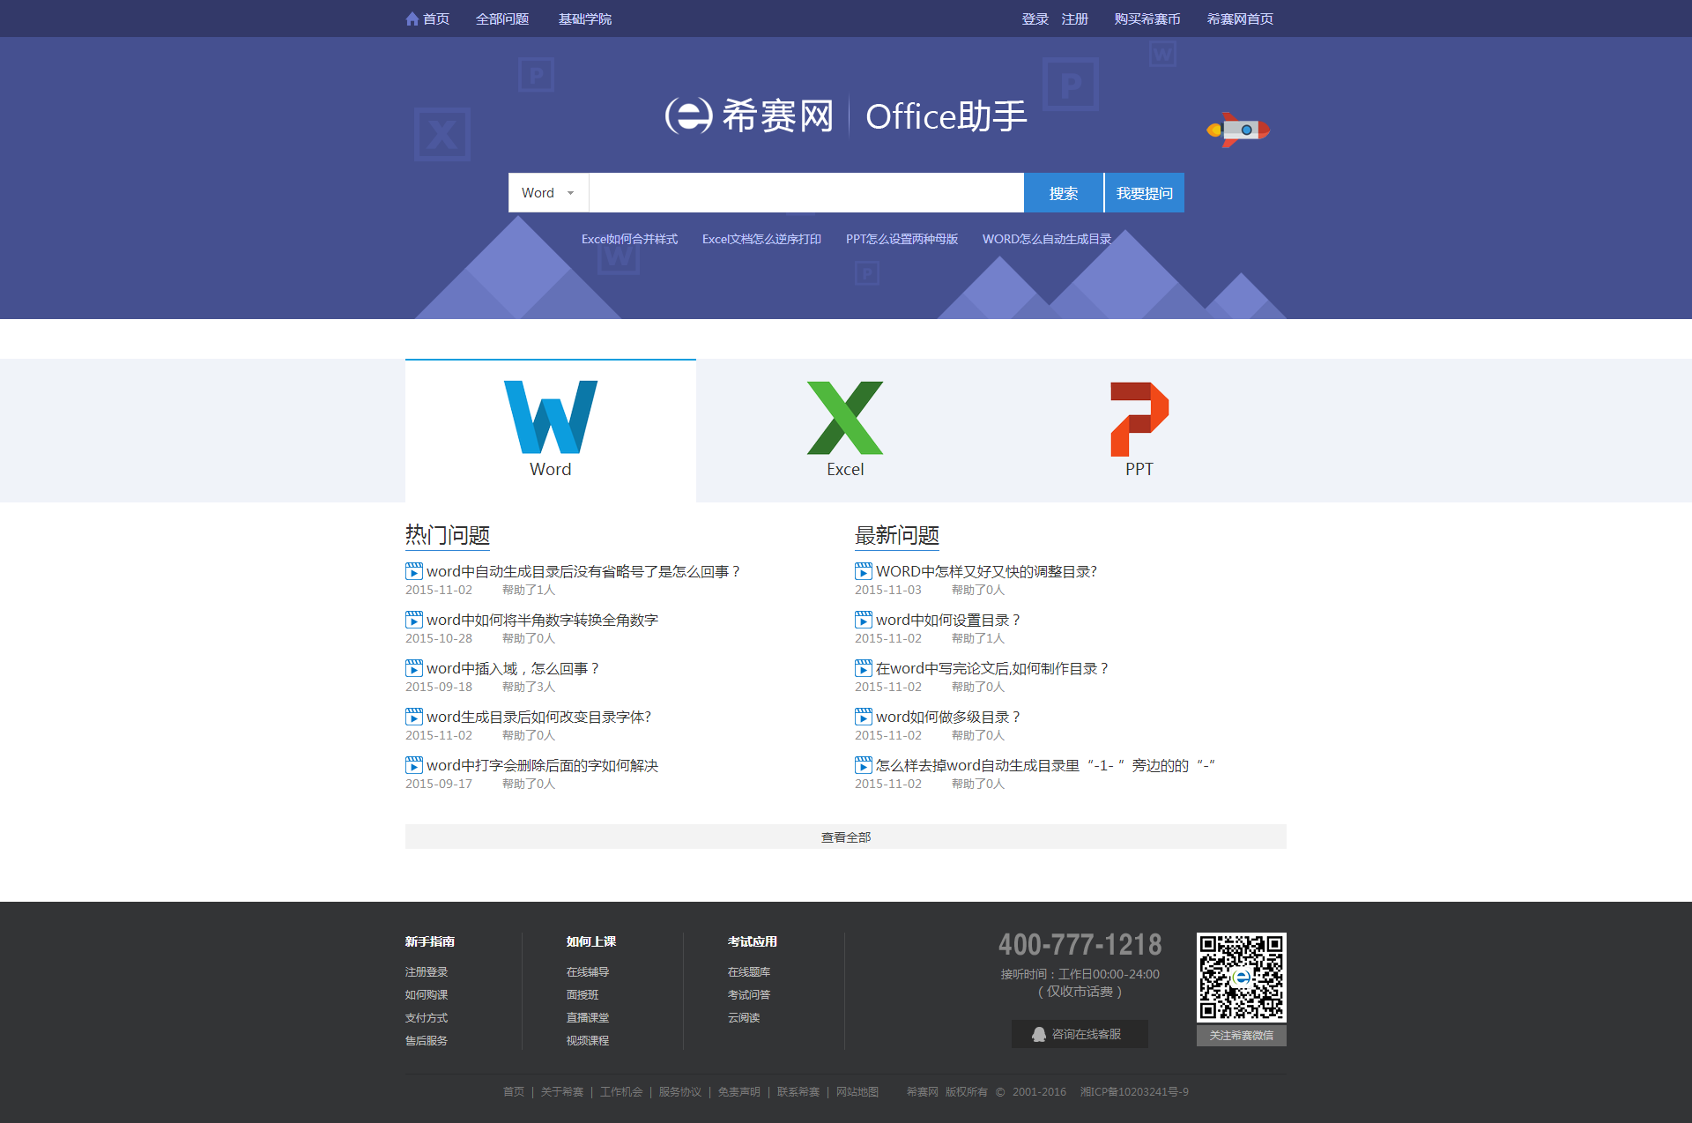Open suggestion WORD怎么自动生成目录
Screen dimensions: 1692x1123
tap(1047, 239)
